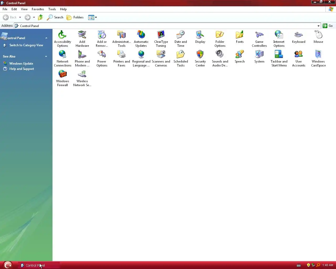Click the magnifier icon in system tray
This screenshot has height=269, width=336.
(318, 265)
